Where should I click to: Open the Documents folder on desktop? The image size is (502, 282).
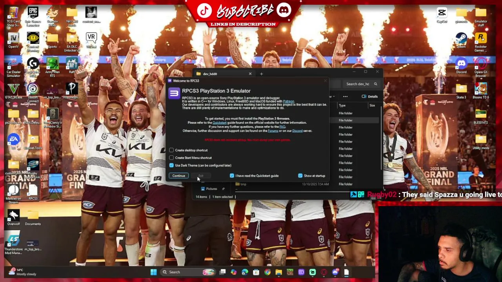click(x=33, y=218)
